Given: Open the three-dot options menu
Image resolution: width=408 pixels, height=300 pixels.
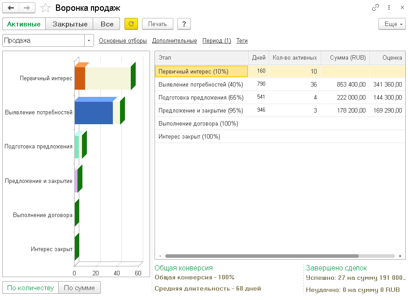Looking at the screenshot, I should pos(389,8).
